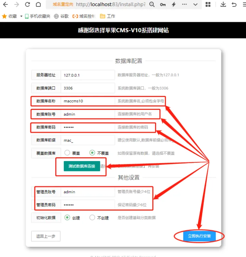The image size is (246, 257).
Task: Click the 数据库配置 section heading
Action: coord(129,61)
